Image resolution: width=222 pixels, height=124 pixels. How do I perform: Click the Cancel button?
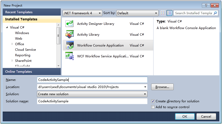(x=206, y=117)
